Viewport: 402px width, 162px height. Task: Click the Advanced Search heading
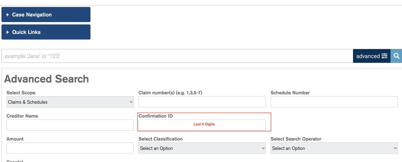[x=47, y=79]
